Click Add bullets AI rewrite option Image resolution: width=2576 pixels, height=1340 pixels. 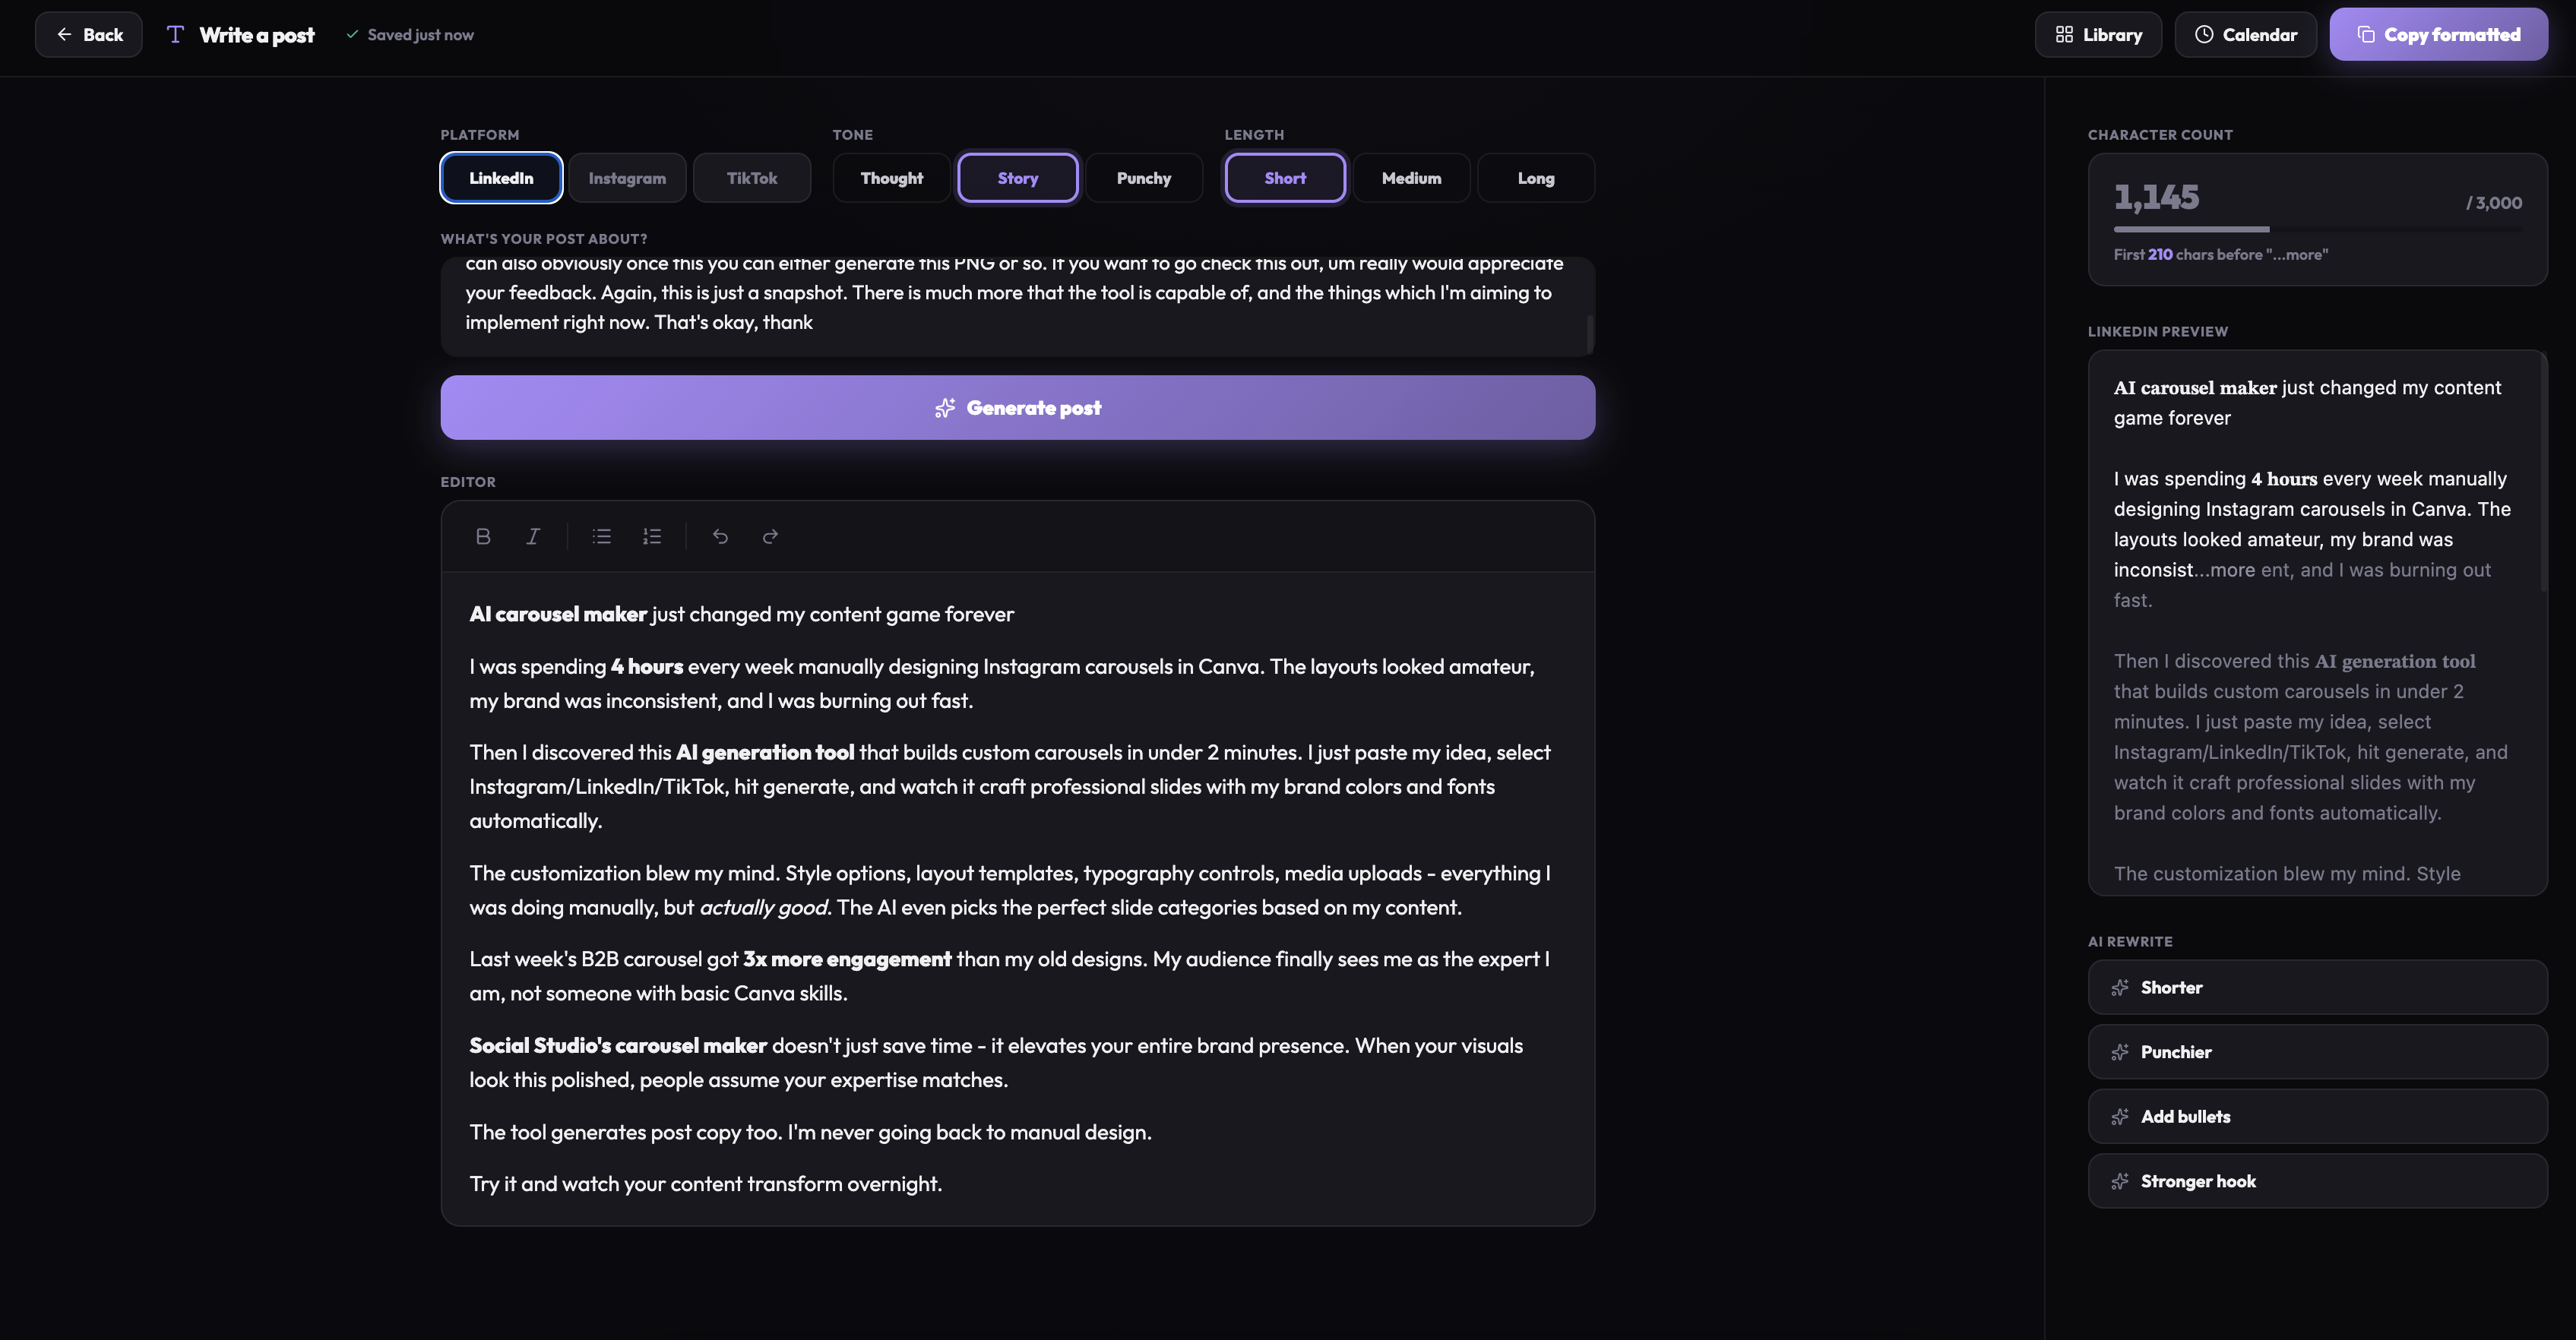(x=2317, y=1117)
